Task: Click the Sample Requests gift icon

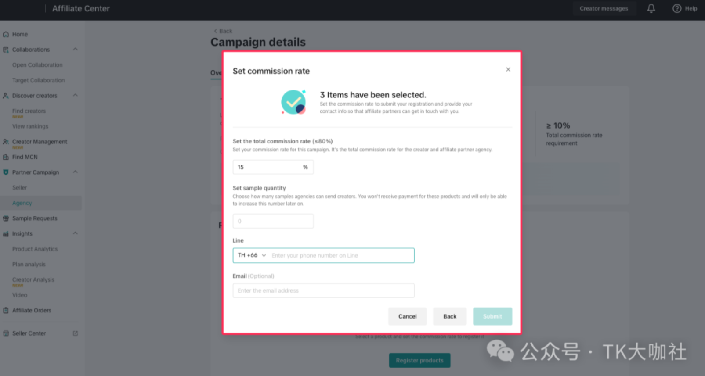Action: pyautogui.click(x=6, y=218)
